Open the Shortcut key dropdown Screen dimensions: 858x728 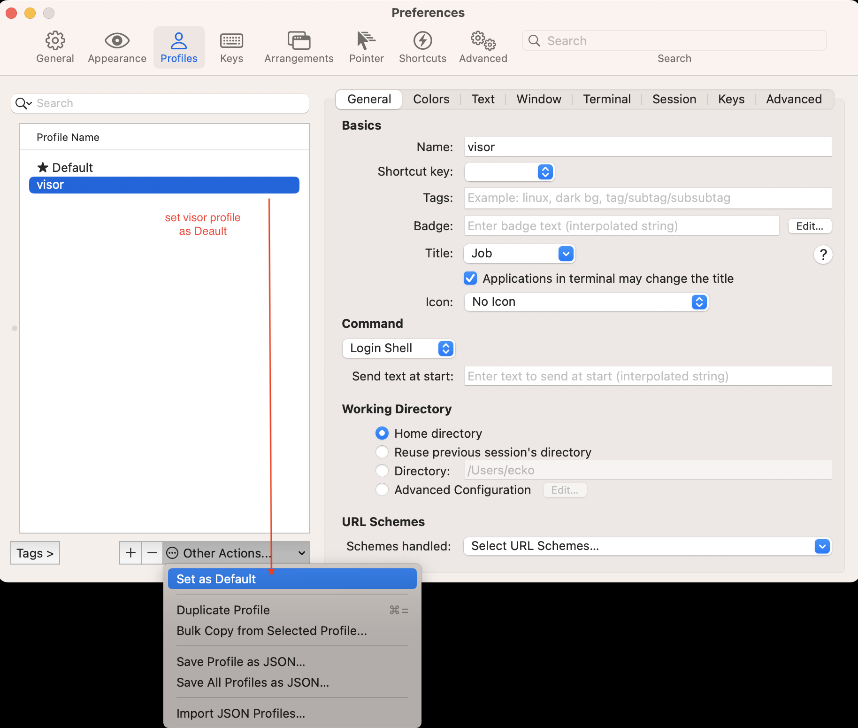pyautogui.click(x=509, y=172)
